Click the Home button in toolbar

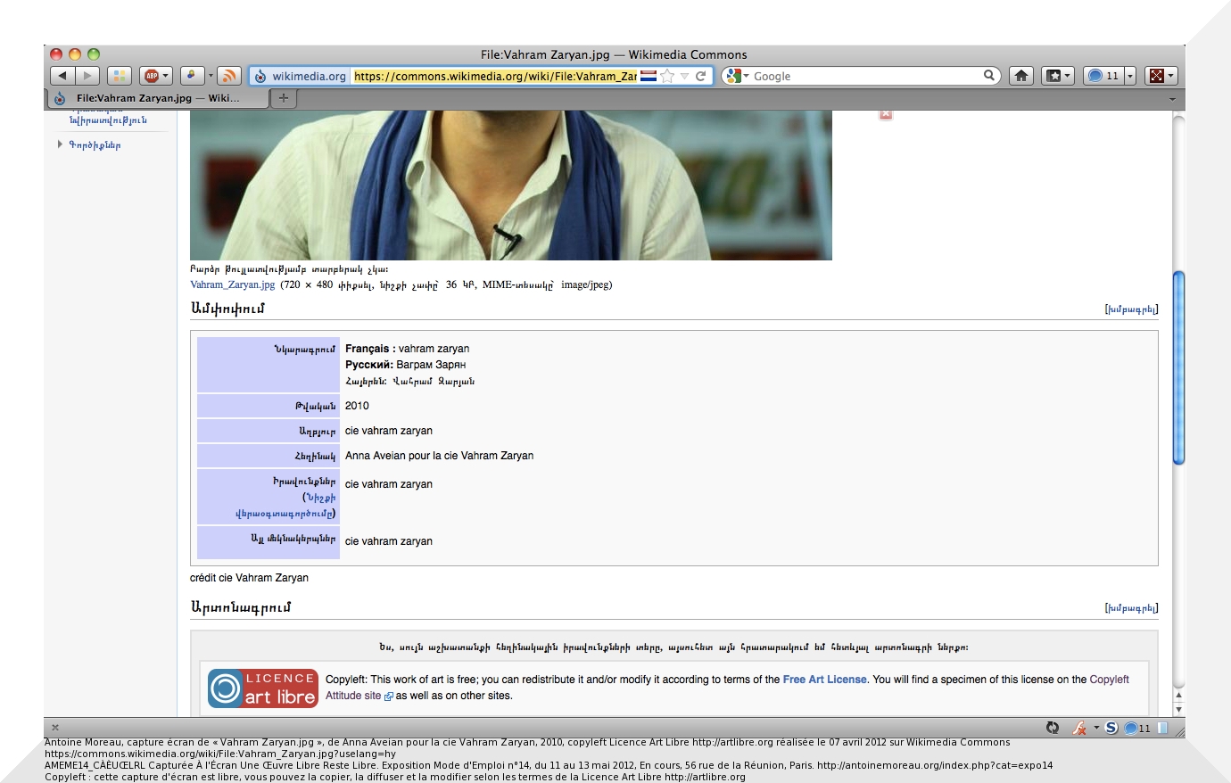pyautogui.click(x=1021, y=76)
